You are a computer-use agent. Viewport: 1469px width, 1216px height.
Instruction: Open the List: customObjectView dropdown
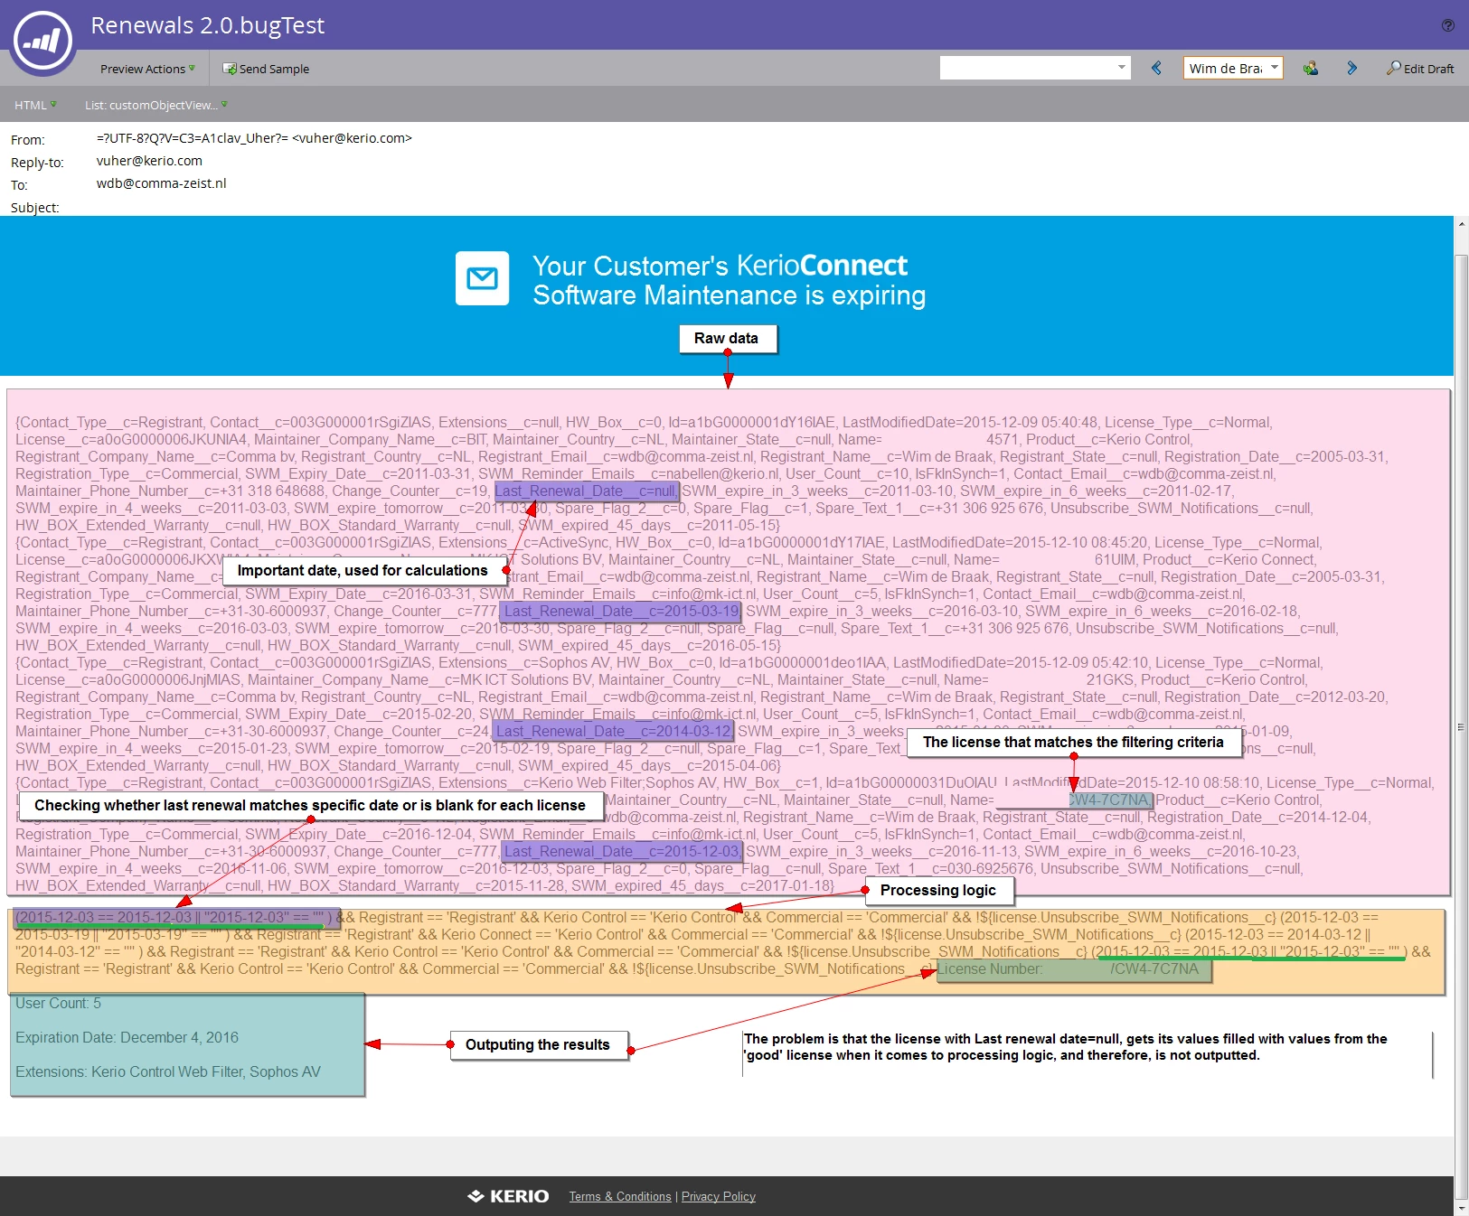pyautogui.click(x=155, y=105)
